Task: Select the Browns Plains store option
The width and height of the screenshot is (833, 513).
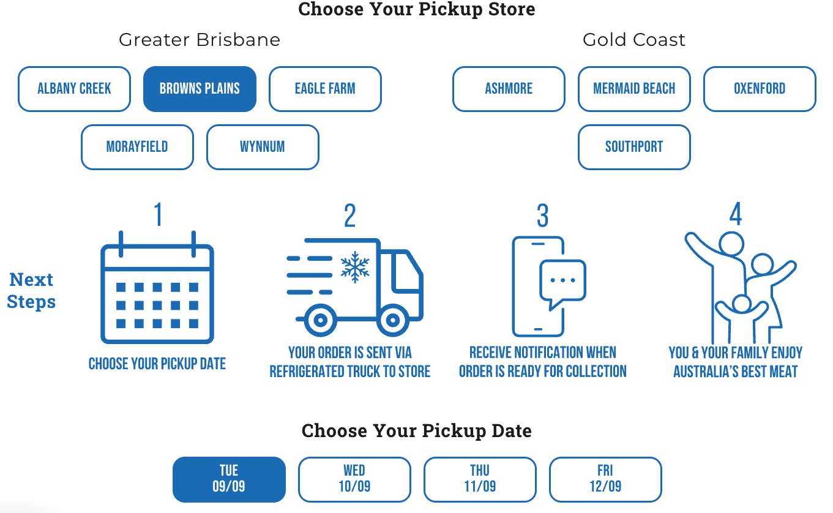Action: pos(200,89)
